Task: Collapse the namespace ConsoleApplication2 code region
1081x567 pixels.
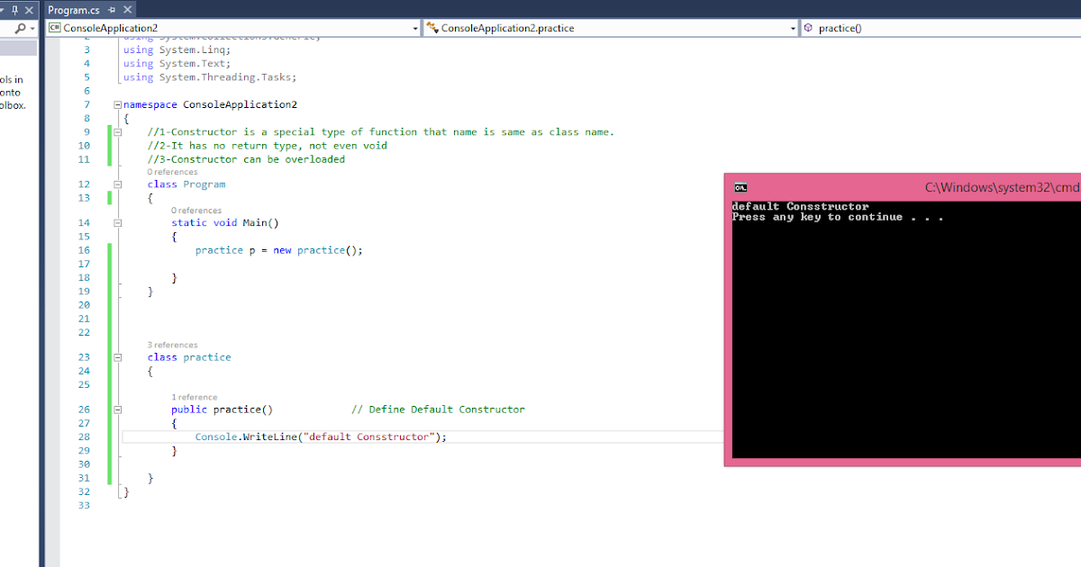Action: [117, 104]
